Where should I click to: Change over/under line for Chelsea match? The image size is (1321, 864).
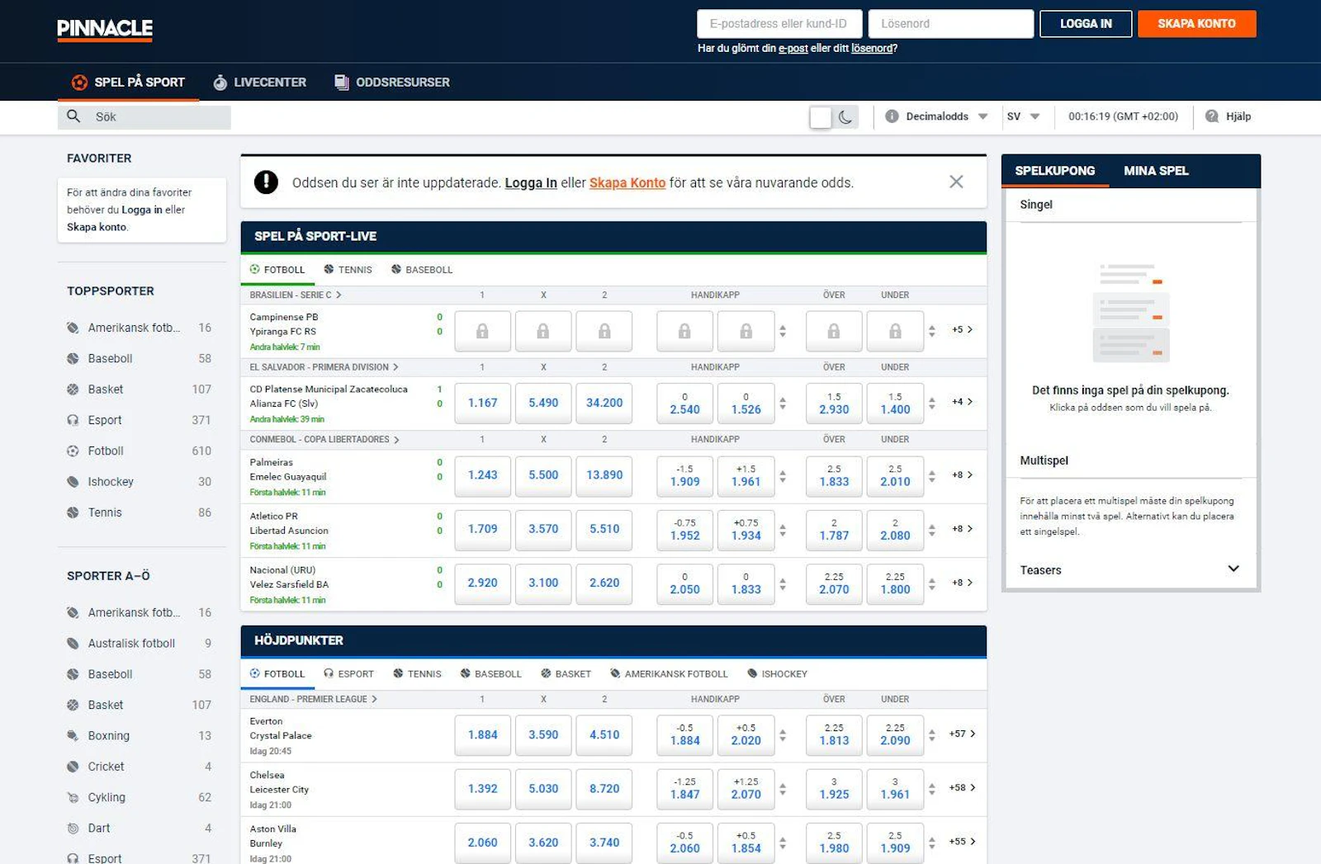click(932, 788)
